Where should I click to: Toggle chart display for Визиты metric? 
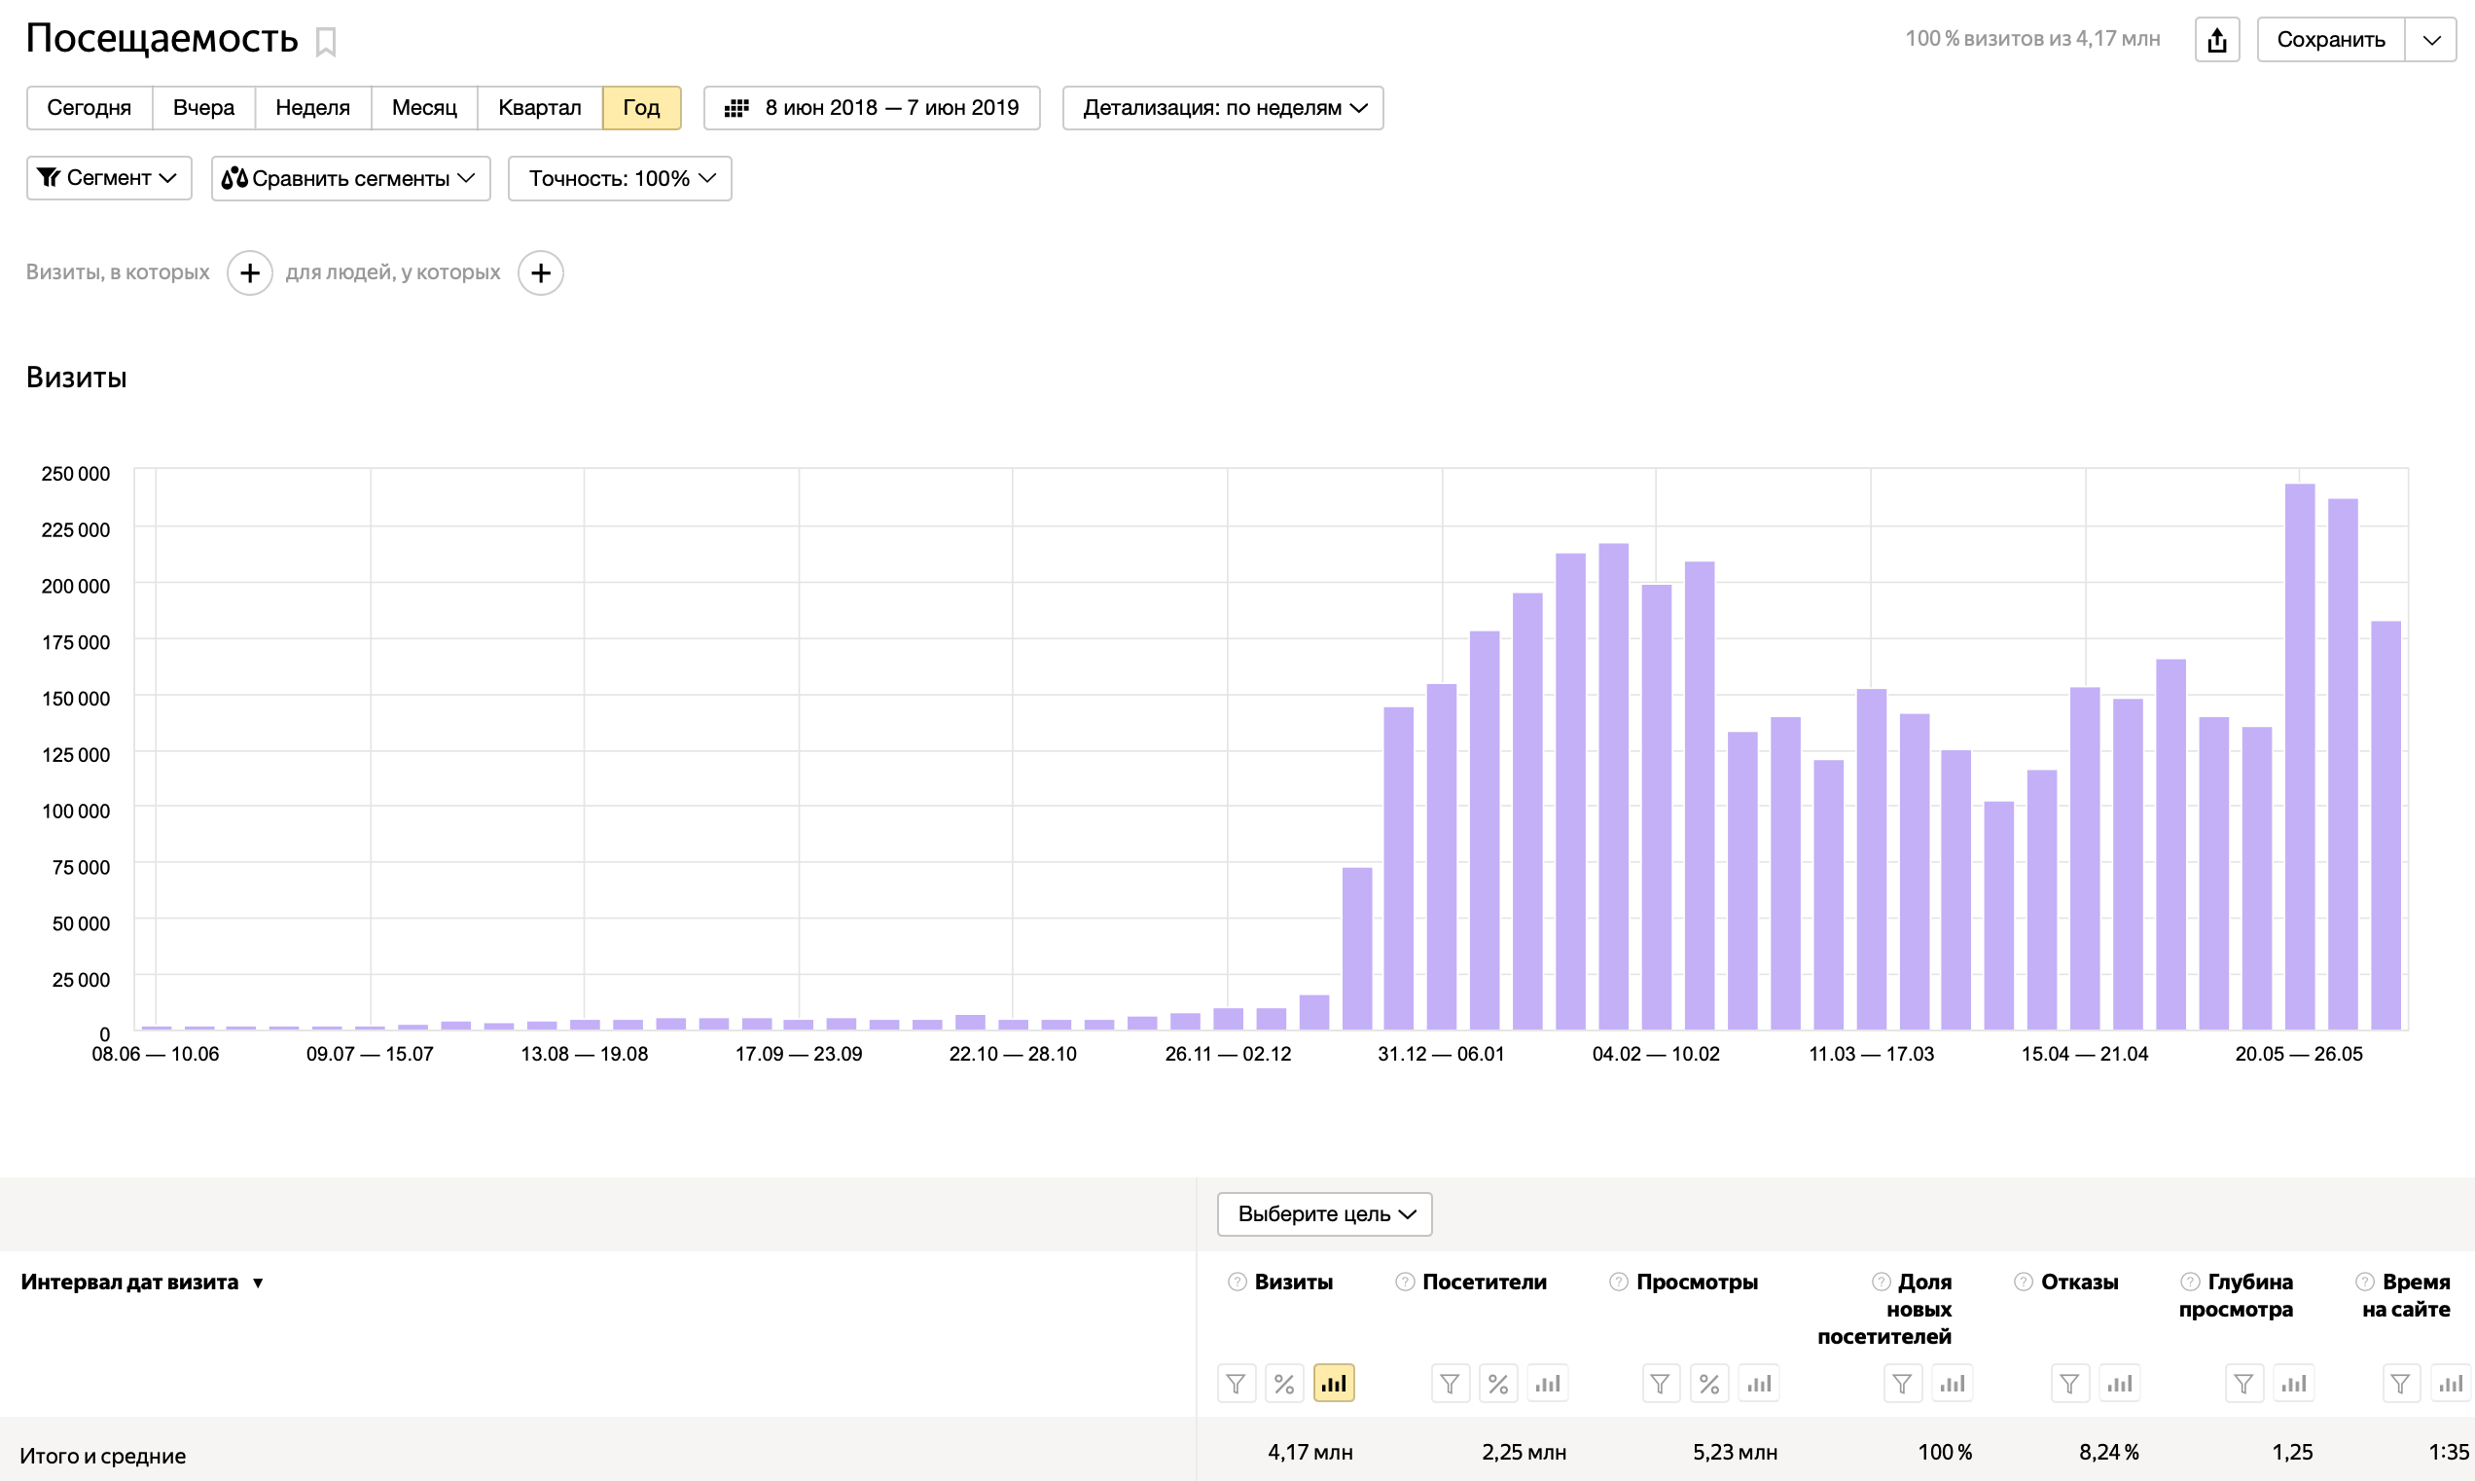point(1333,1383)
